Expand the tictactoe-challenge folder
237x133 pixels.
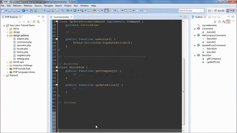pyautogui.click(x=8, y=65)
